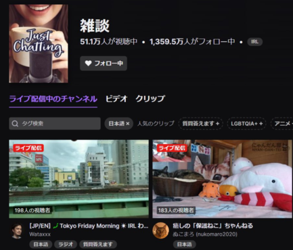This screenshot has width=293, height=250.
Task: Open the Tokyo Friday Morning stream thumbnail
Action: click(x=79, y=179)
